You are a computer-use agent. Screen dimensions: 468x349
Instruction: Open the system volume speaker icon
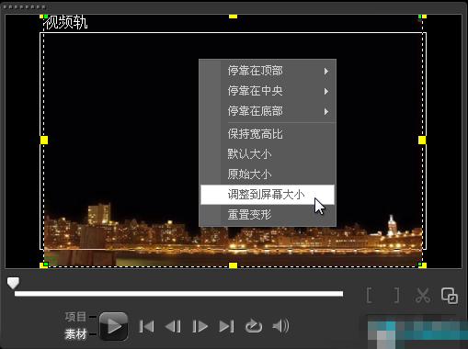280,326
